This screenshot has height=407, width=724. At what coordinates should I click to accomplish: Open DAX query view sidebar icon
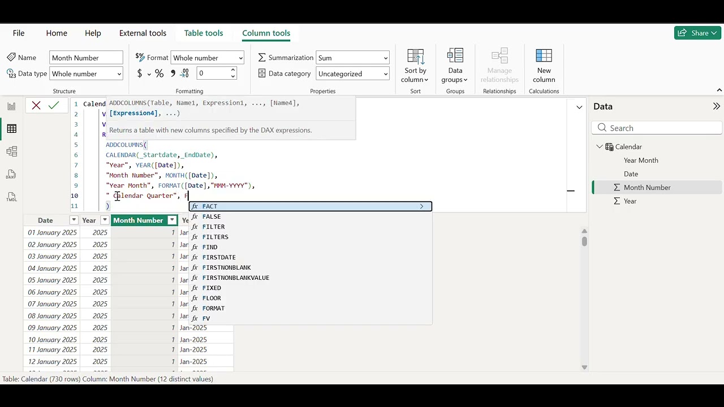11,175
